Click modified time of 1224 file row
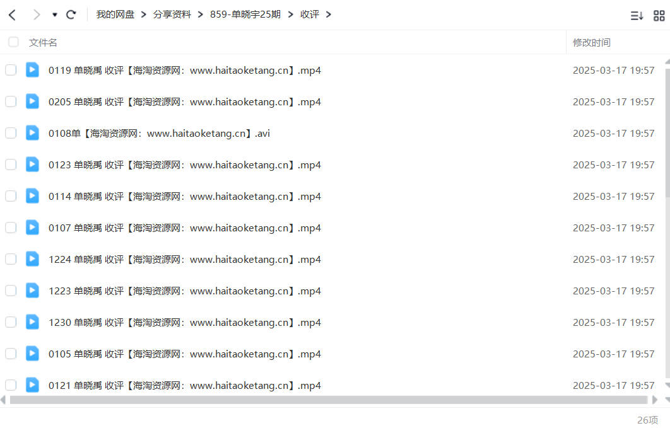 614,260
